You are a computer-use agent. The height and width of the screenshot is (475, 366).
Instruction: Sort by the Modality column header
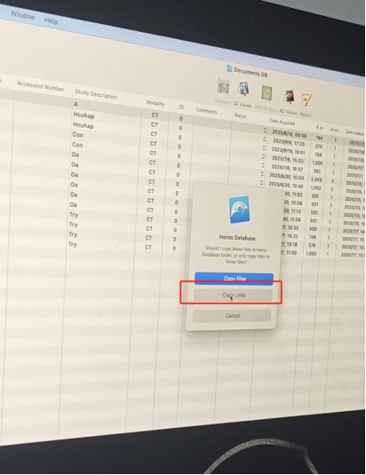pos(155,103)
